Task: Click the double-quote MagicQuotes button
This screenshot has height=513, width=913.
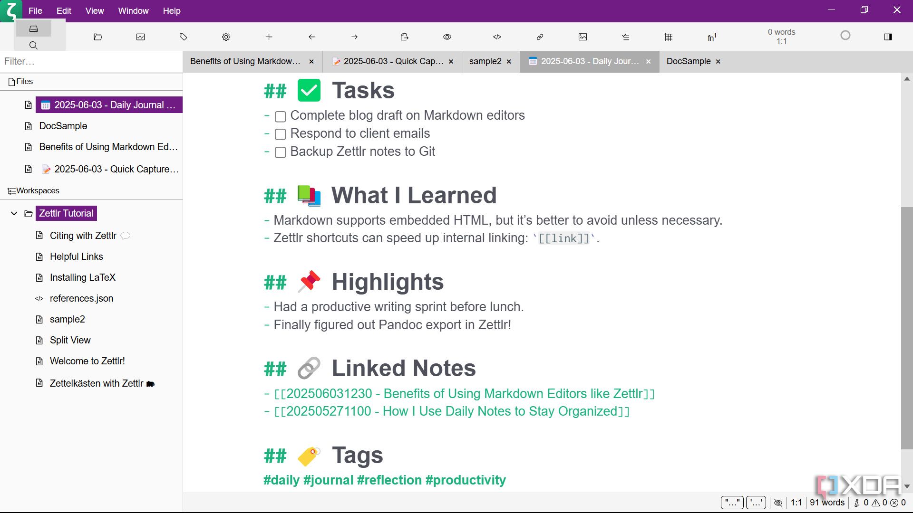Action: (x=732, y=503)
